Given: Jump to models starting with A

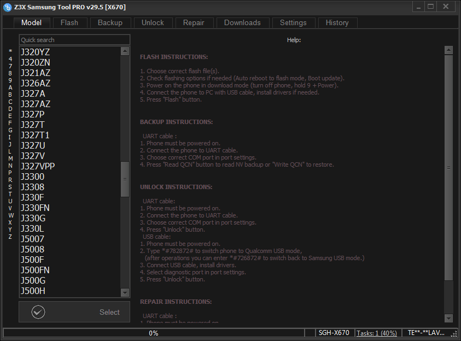Looking at the screenshot, I should 10,87.
